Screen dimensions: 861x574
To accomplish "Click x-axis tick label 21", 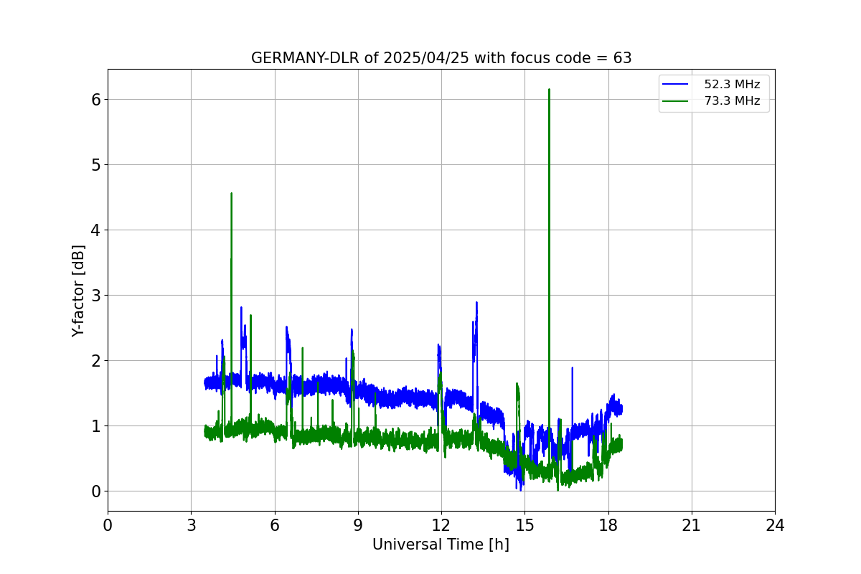I will point(692,525).
